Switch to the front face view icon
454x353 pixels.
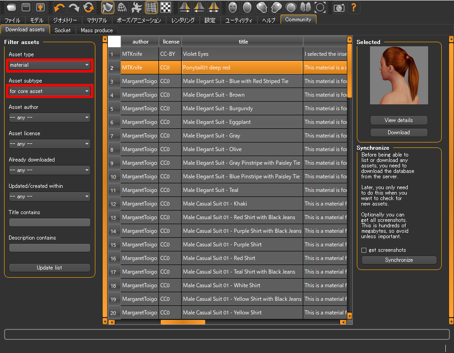point(232,7)
